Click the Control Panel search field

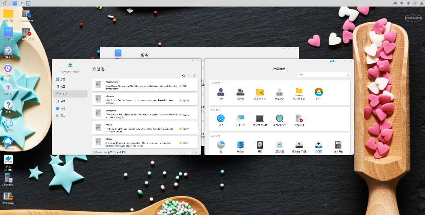(x=324, y=75)
